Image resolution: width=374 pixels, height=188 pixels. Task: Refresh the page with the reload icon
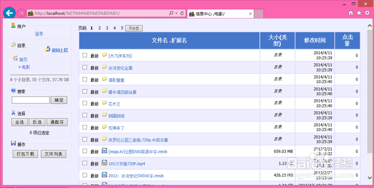182,13
